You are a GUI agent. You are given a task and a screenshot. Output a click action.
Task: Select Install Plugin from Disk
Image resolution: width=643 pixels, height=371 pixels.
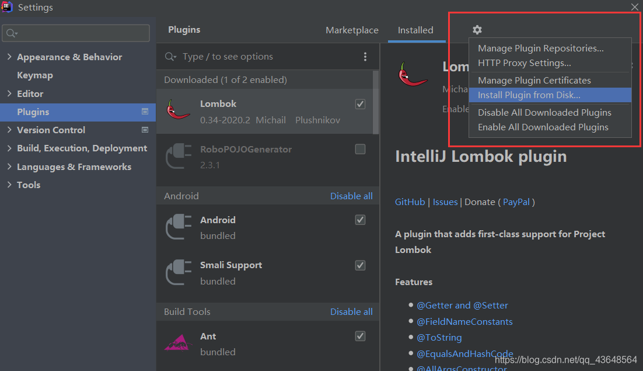coord(550,95)
